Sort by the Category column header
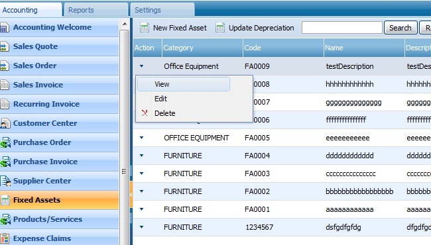431x245 pixels. tap(202, 48)
